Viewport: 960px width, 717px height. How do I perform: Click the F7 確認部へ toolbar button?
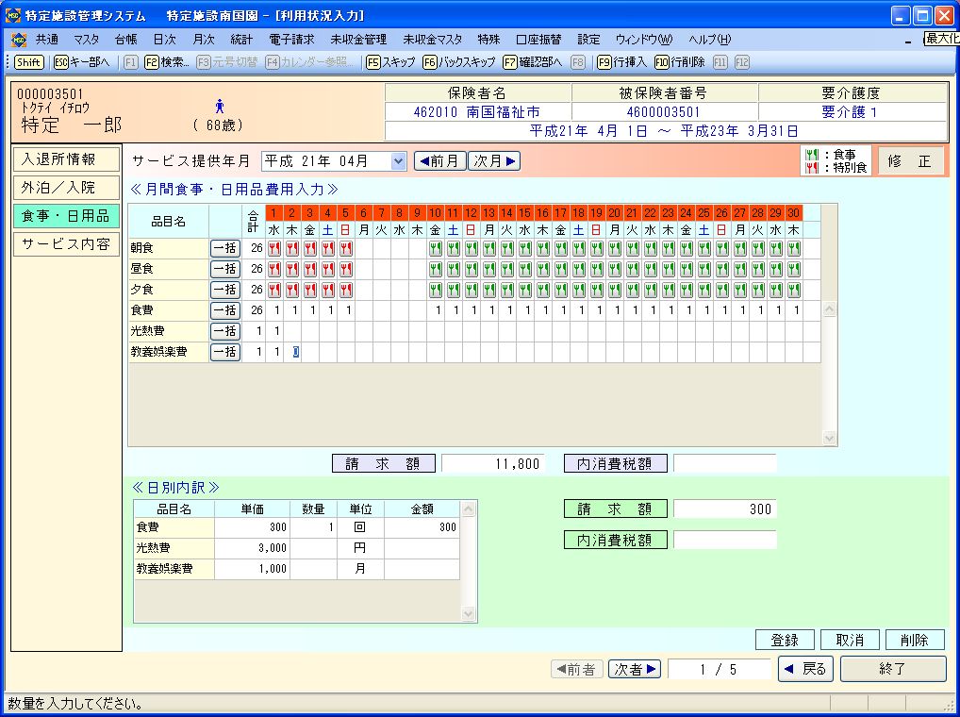[x=533, y=61]
